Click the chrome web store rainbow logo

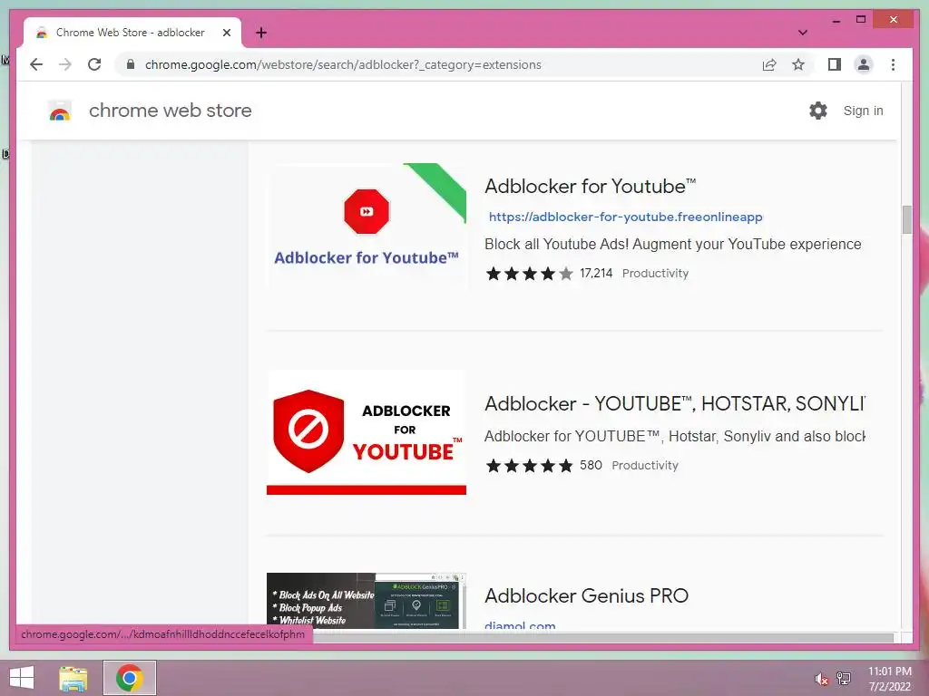(60, 111)
